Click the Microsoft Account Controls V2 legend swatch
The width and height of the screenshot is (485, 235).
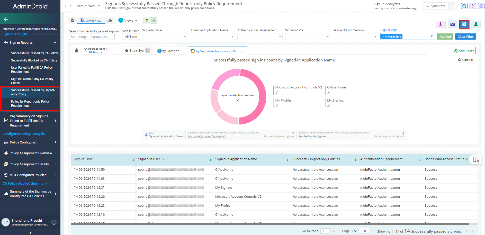(x=273, y=90)
